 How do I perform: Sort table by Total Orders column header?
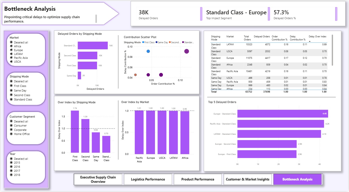tap(247, 38)
